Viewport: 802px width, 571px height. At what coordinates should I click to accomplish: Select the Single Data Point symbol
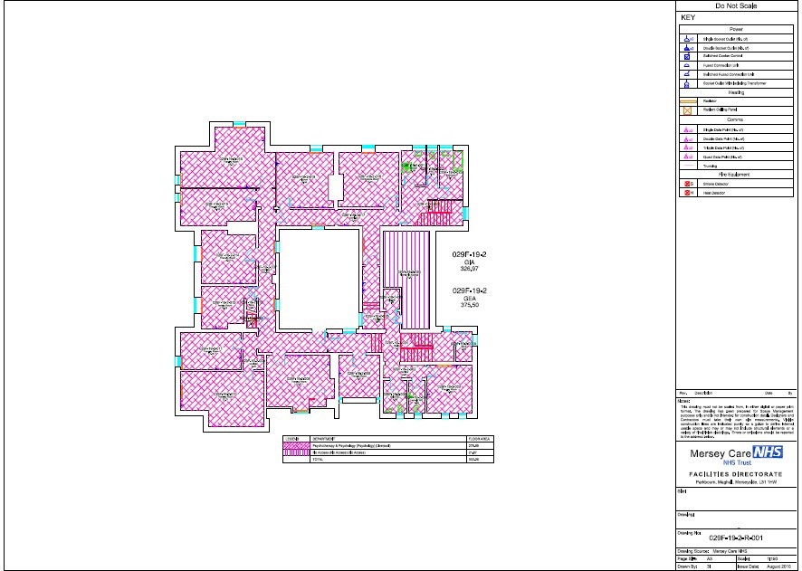coord(687,130)
